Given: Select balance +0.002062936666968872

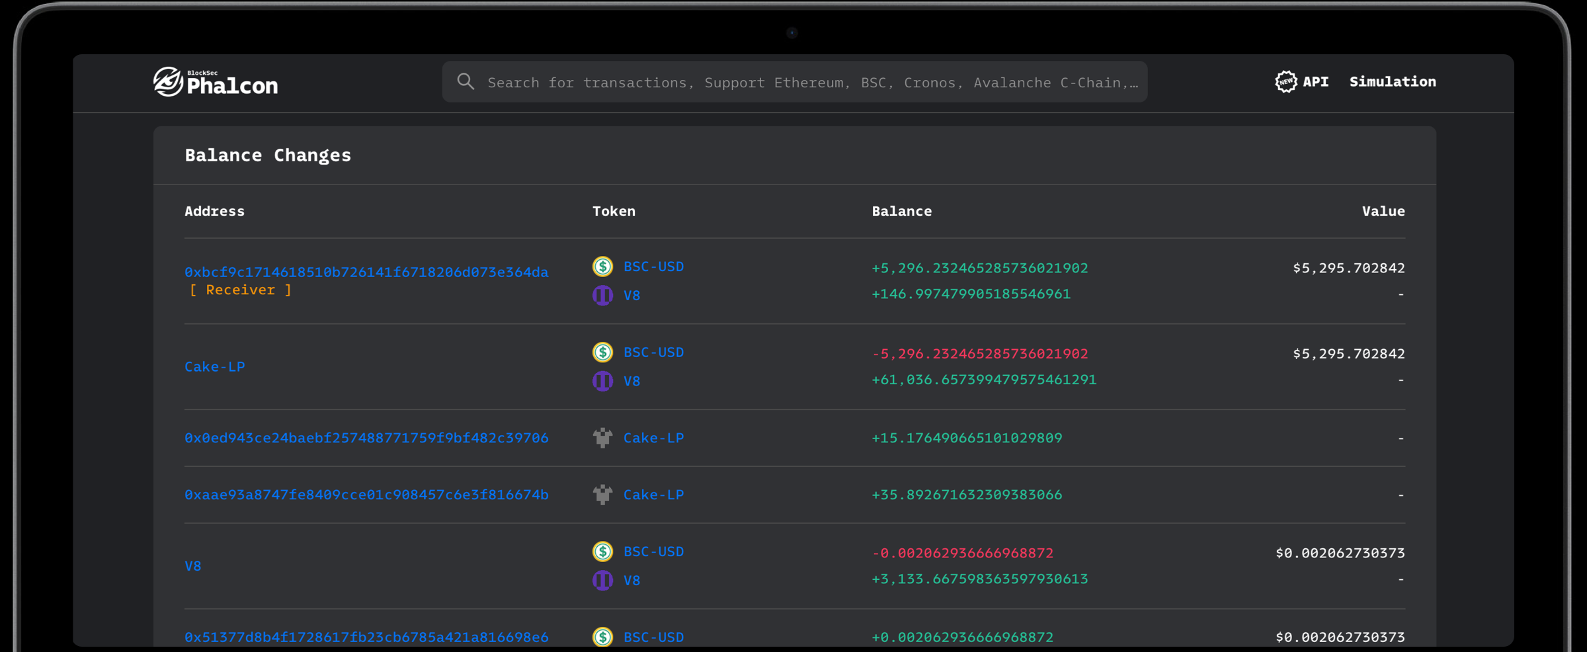Looking at the screenshot, I should pyautogui.click(x=962, y=637).
